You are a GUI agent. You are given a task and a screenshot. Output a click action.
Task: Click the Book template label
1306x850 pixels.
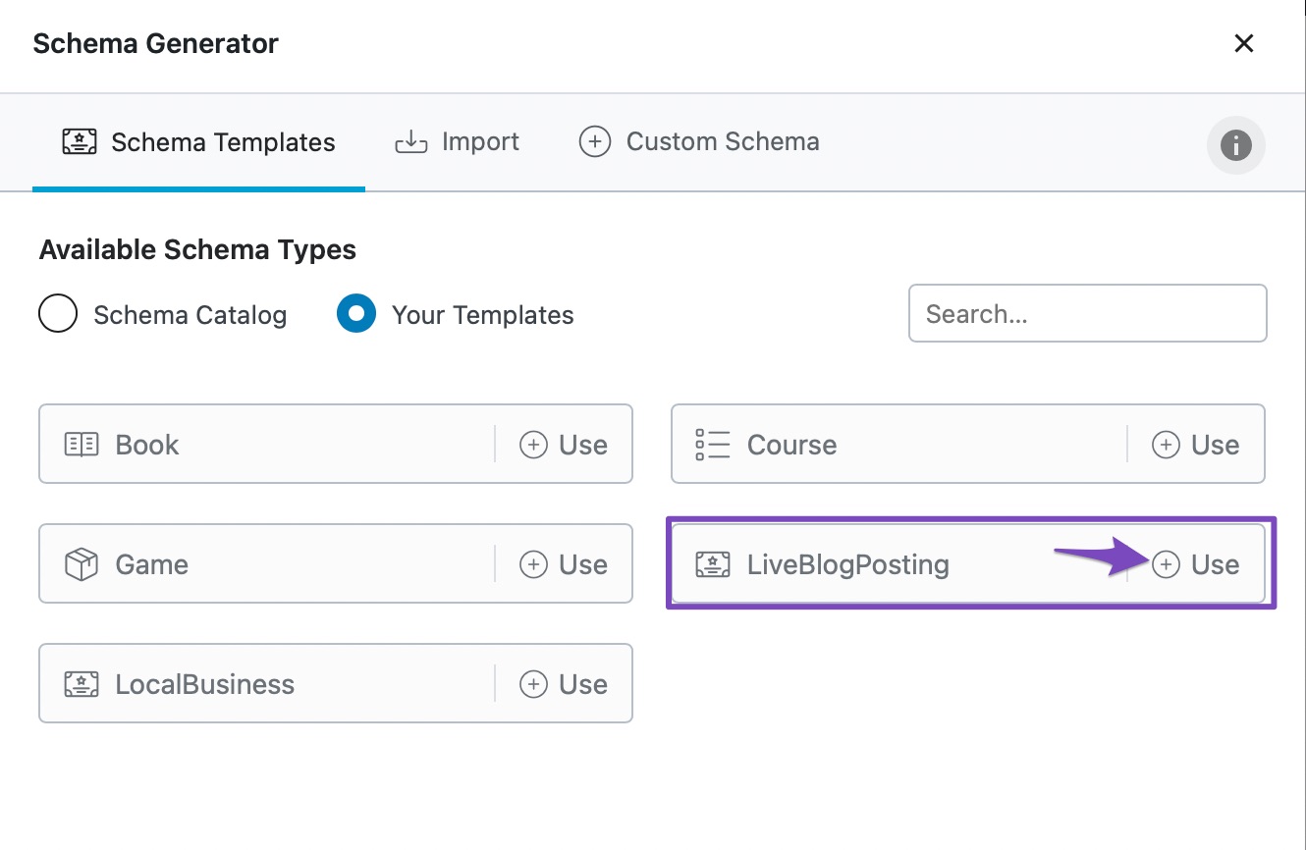[x=147, y=445]
